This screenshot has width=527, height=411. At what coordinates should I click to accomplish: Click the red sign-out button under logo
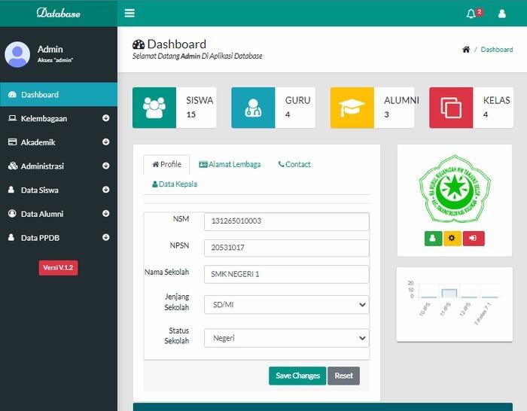pos(474,238)
